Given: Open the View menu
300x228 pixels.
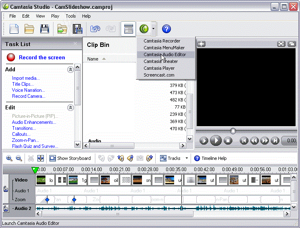Looking at the screenshot, I should pyautogui.click(x=40, y=16).
